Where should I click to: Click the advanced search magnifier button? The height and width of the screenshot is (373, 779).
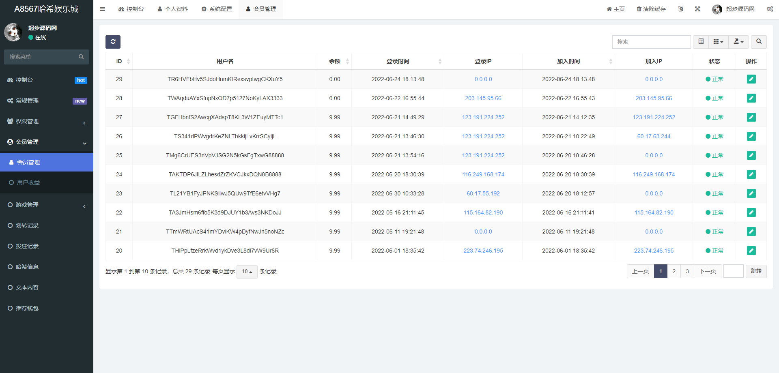(x=759, y=42)
